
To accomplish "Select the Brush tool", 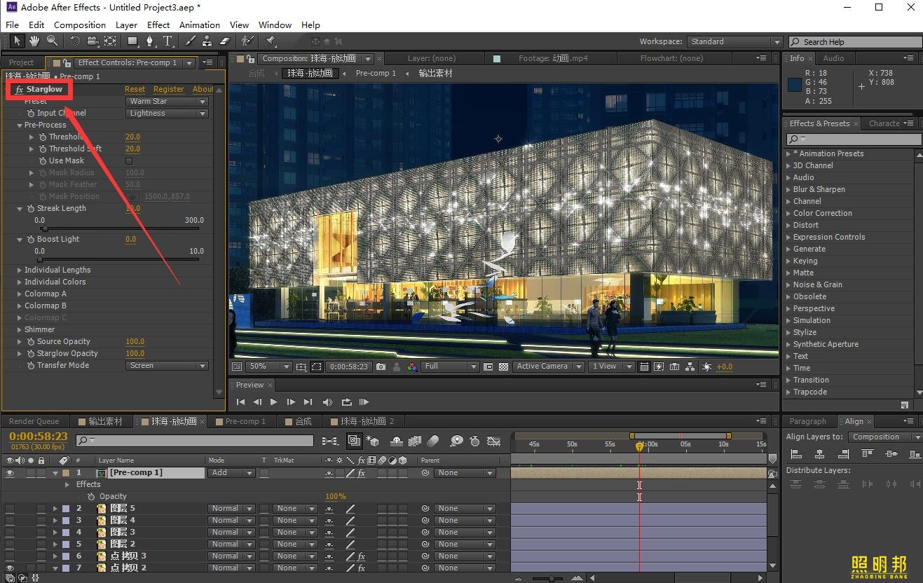I will coord(191,41).
